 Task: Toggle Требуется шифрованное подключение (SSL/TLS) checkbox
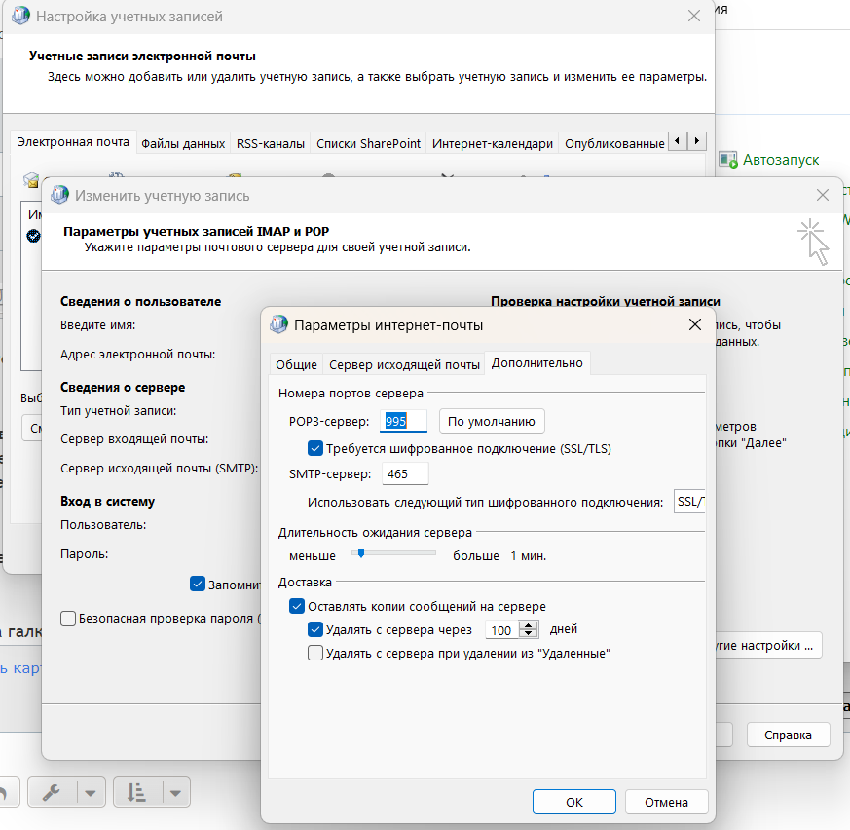pos(314,448)
